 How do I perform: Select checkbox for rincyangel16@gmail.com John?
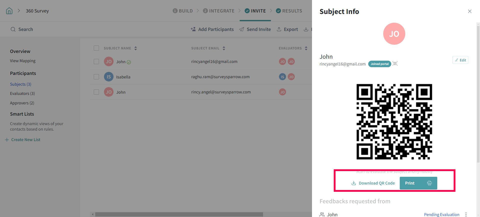pyautogui.click(x=96, y=62)
